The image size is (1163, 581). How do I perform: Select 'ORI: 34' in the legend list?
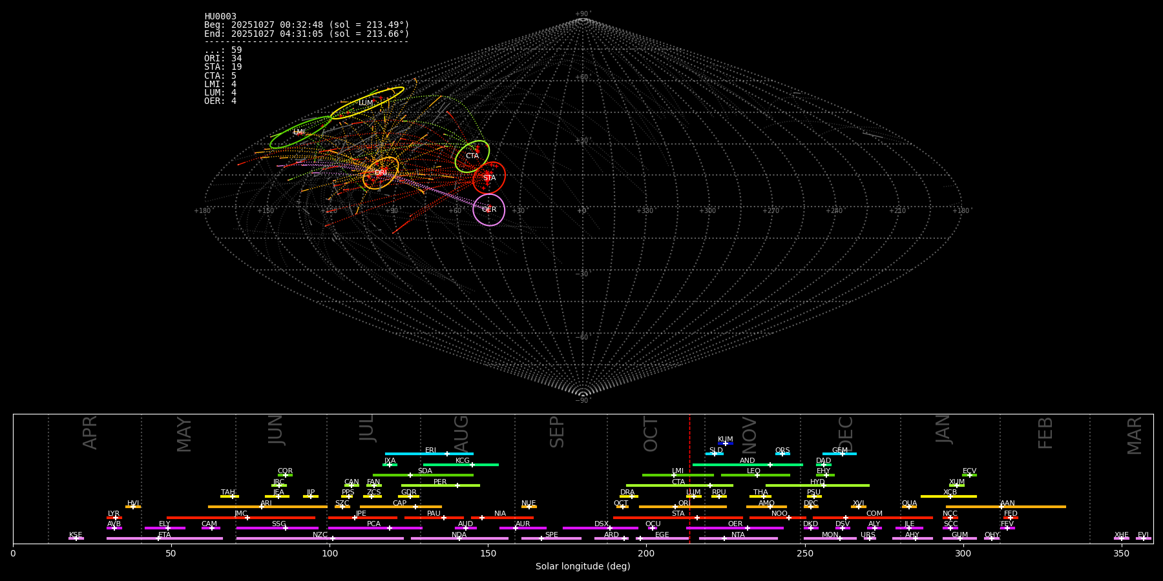223,59
